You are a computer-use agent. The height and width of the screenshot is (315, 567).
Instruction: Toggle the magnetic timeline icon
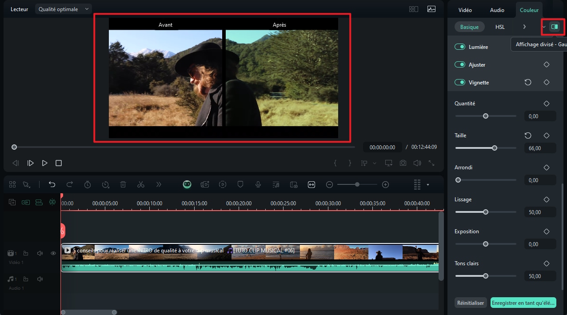(x=39, y=202)
